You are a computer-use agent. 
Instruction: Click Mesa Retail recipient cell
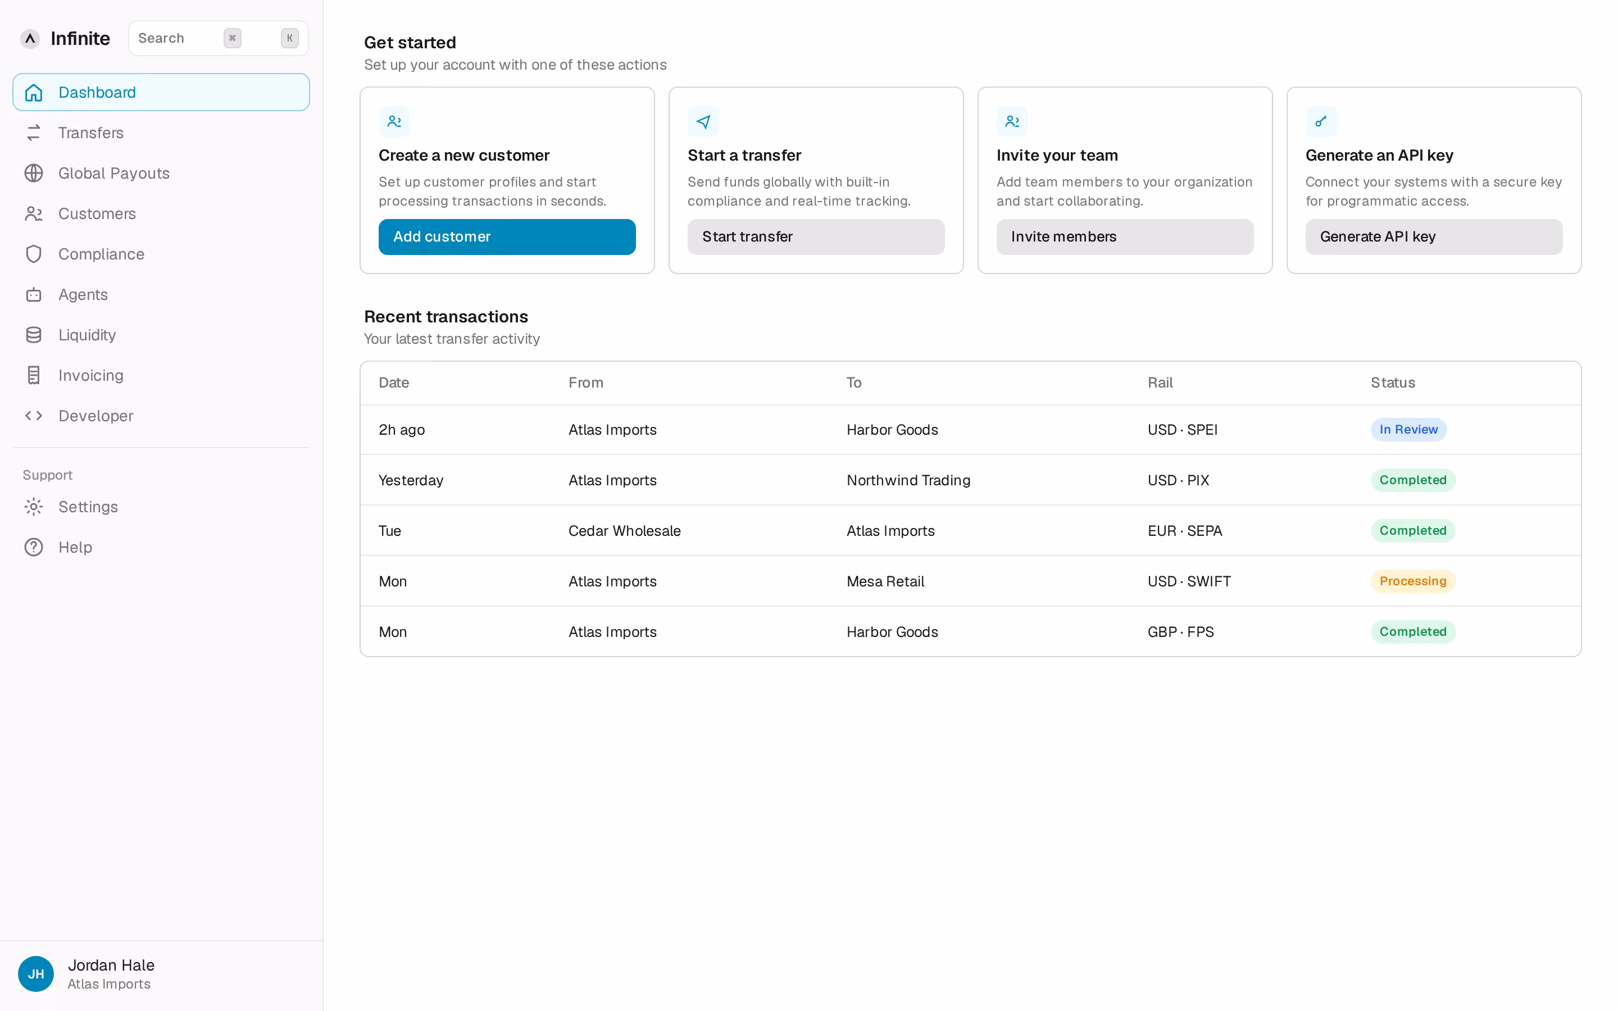pos(885,581)
